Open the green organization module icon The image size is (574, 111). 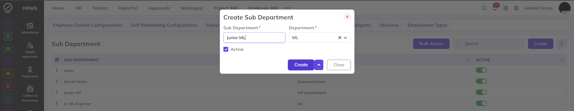click(x=8, y=36)
